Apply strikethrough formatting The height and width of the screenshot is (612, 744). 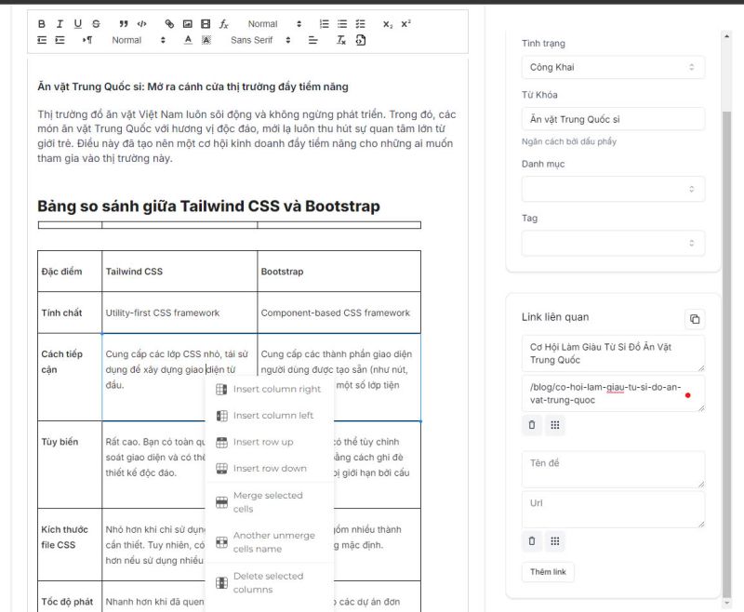[x=96, y=24]
